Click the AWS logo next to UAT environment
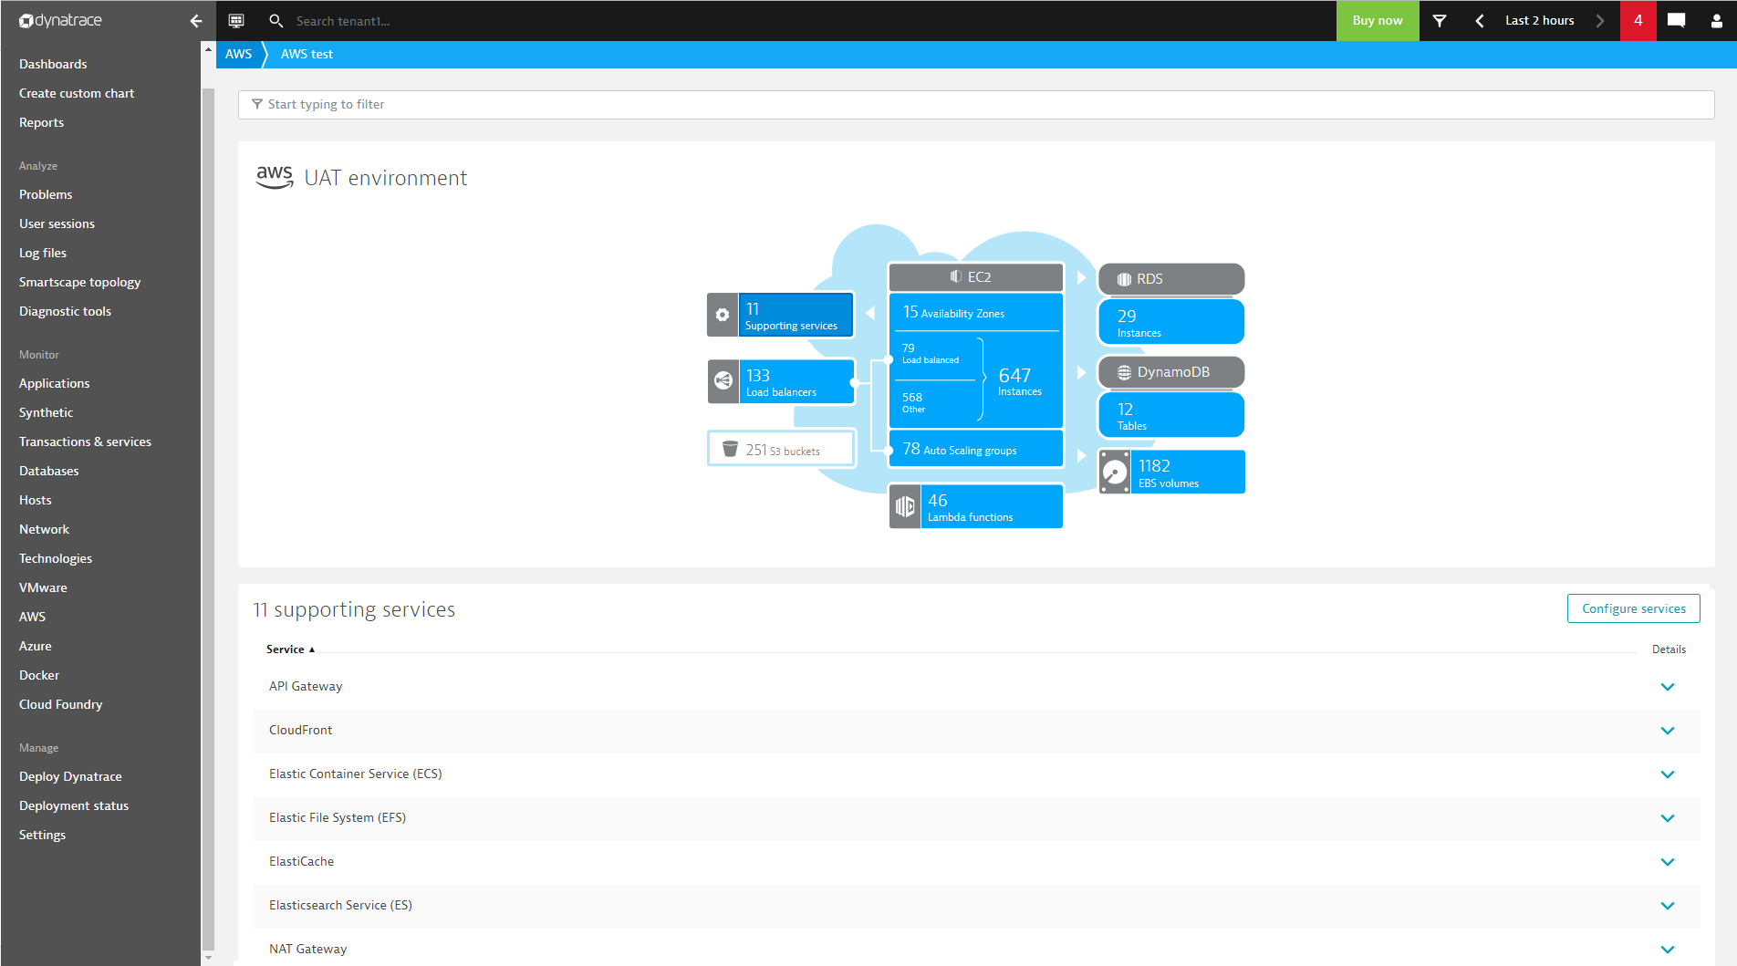Screen dimensions: 1737x966 point(275,177)
